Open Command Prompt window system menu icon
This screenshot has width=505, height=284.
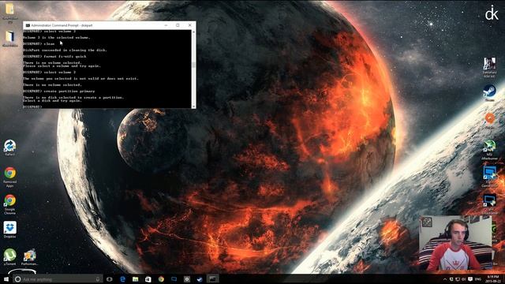[x=28, y=25]
